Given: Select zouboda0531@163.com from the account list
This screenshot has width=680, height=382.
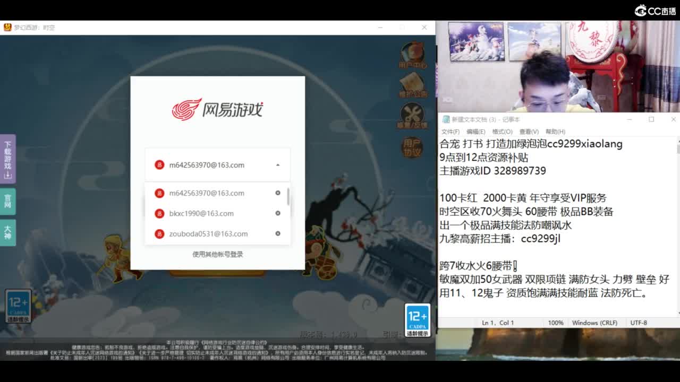Looking at the screenshot, I should [x=208, y=233].
